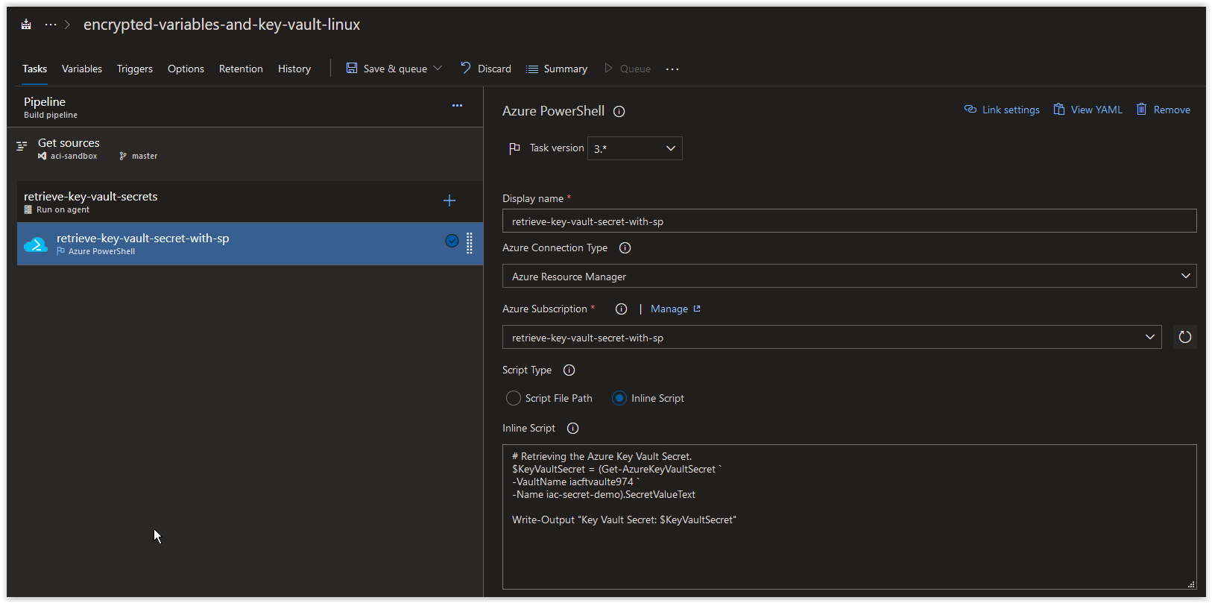
Task: Select Inline Script radio button
Action: pos(619,398)
